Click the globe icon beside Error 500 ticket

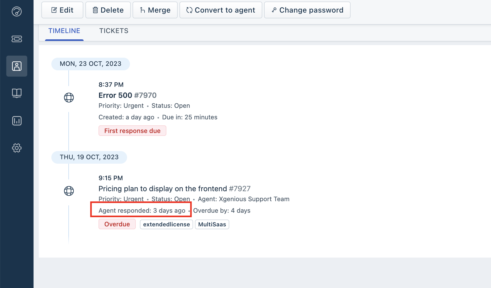tap(69, 98)
